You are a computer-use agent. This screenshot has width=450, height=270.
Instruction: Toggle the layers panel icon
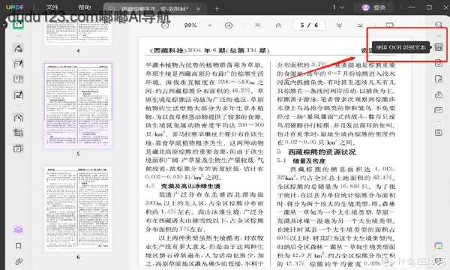coord(18,229)
